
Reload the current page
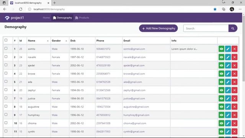point(21,9)
